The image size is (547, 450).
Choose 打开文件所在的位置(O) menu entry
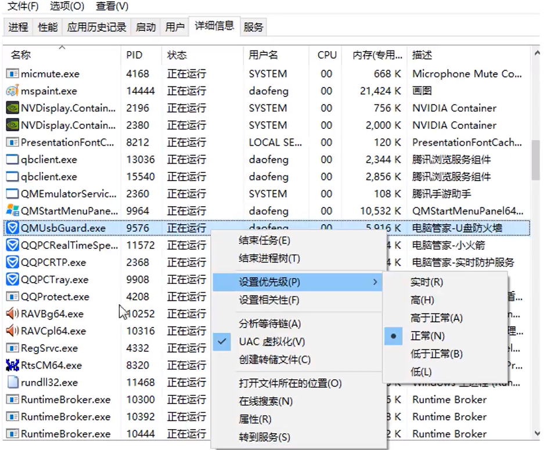point(290,383)
